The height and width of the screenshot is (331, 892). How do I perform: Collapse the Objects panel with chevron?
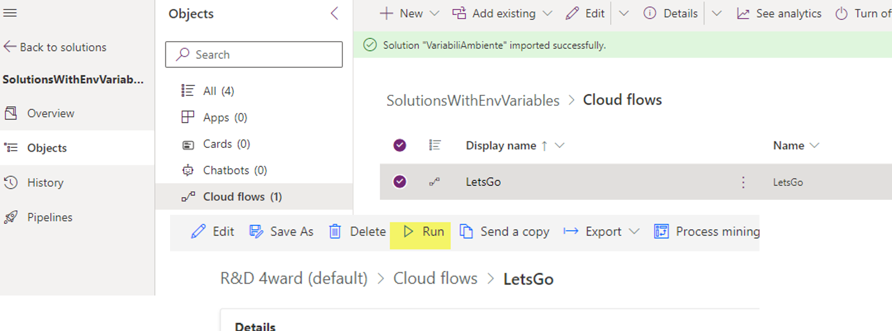pyautogui.click(x=334, y=13)
